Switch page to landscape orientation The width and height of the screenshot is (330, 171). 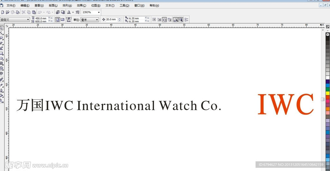63,20
